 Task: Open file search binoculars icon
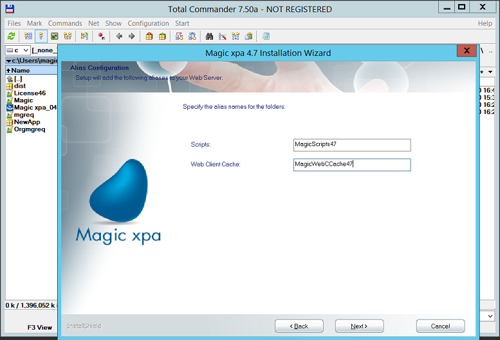click(209, 36)
